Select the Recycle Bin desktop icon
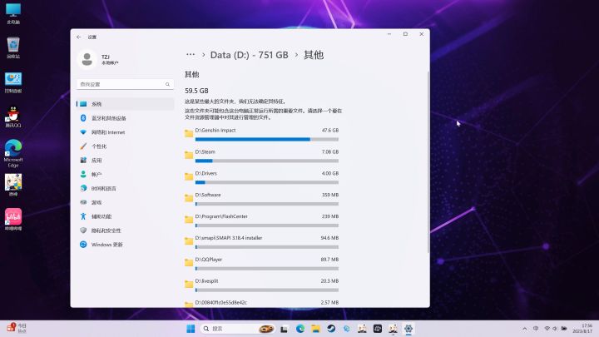 (x=13, y=47)
